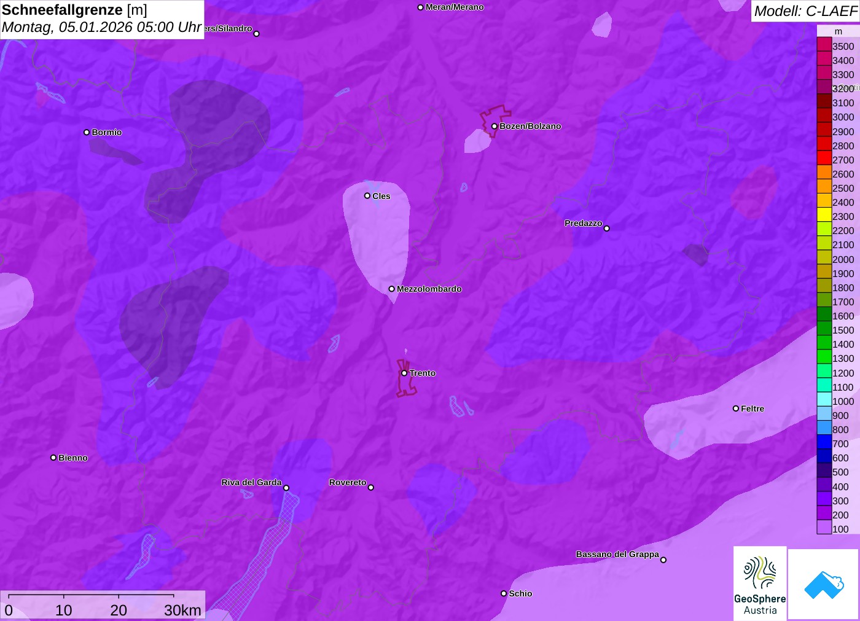Pick the Cles map marker dot
The image size is (860, 621).
[x=367, y=196]
